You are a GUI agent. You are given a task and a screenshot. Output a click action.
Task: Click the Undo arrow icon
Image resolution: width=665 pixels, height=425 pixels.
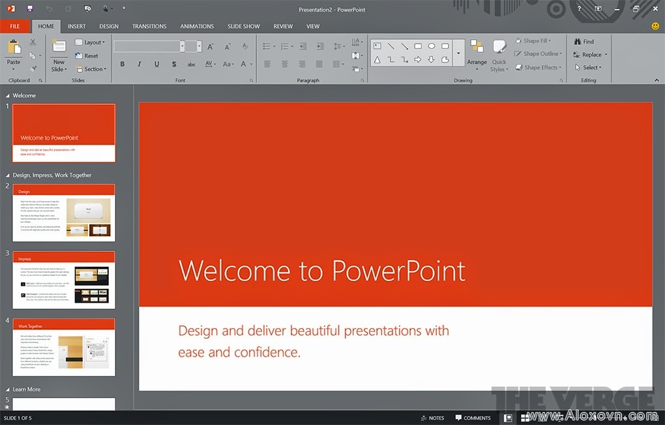(x=49, y=8)
